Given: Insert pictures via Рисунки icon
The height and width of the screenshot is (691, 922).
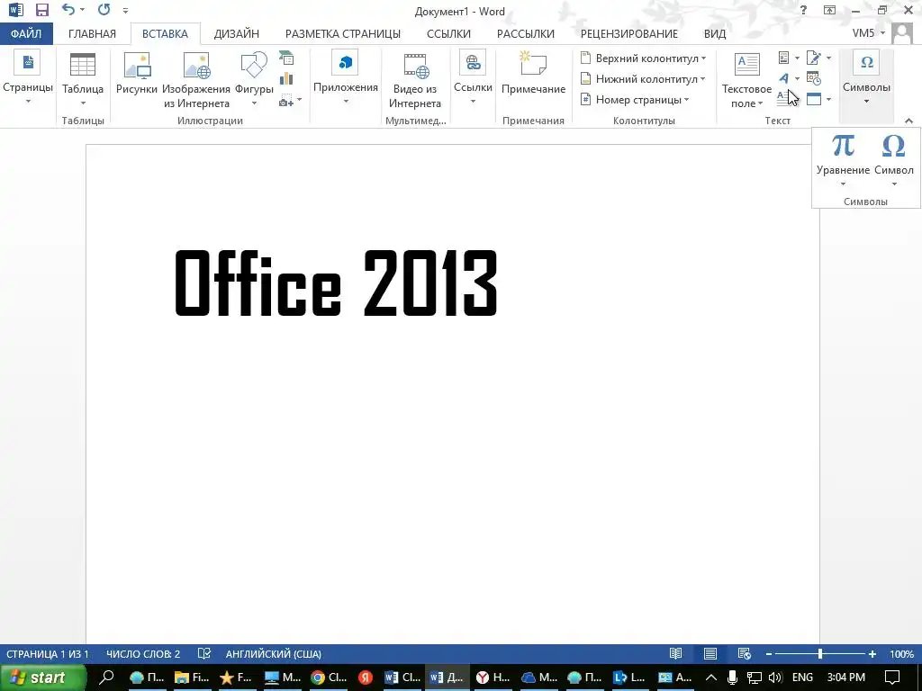Looking at the screenshot, I should click(137, 74).
